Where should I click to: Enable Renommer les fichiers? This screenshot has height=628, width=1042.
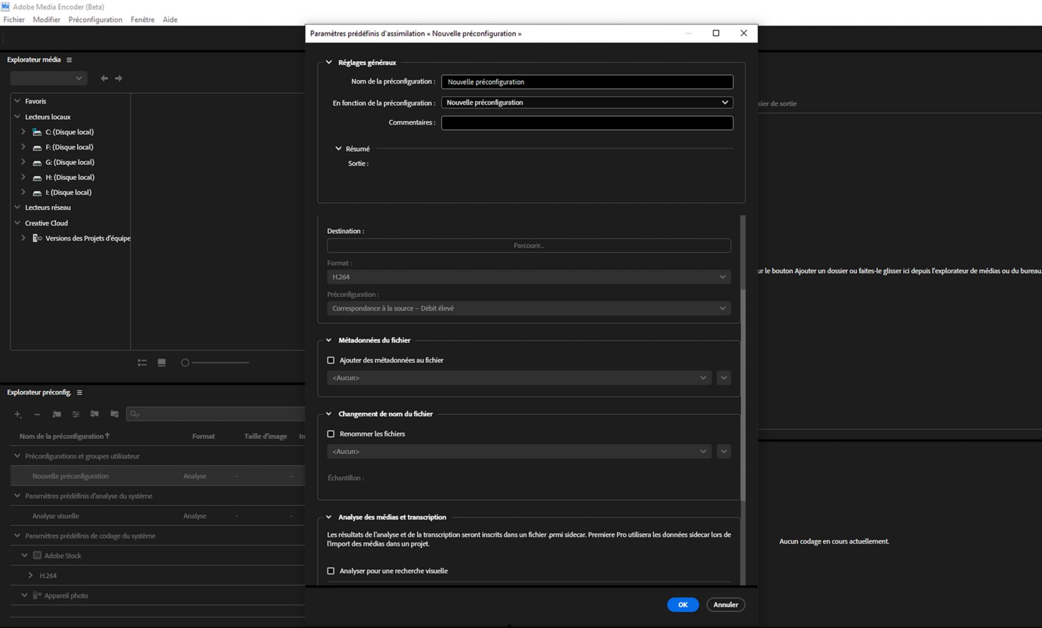pyautogui.click(x=331, y=434)
